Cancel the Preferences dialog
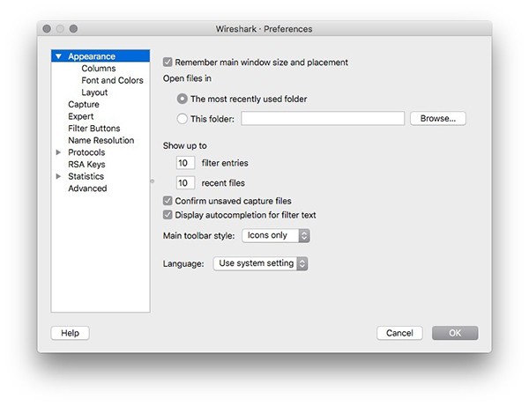This screenshot has height=406, width=529. pos(399,333)
